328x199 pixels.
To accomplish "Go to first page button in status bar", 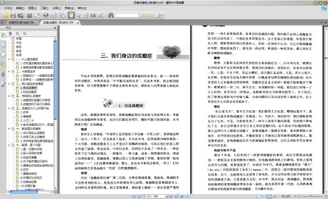I will coord(134,196).
